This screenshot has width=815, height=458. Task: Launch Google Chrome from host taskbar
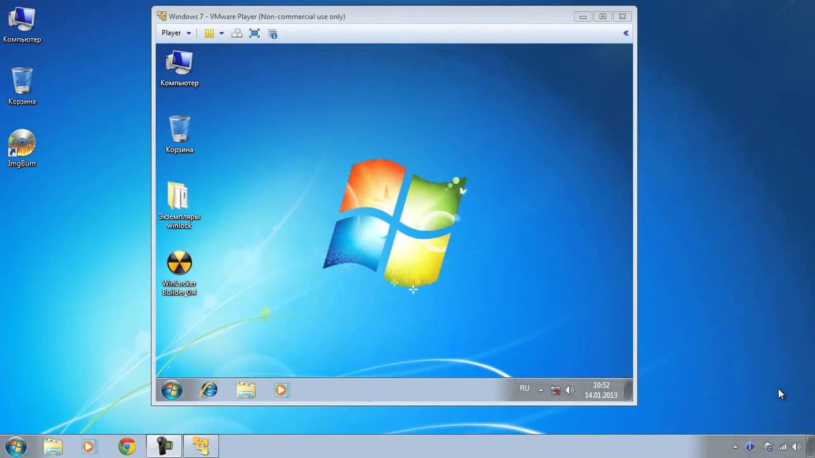[127, 447]
